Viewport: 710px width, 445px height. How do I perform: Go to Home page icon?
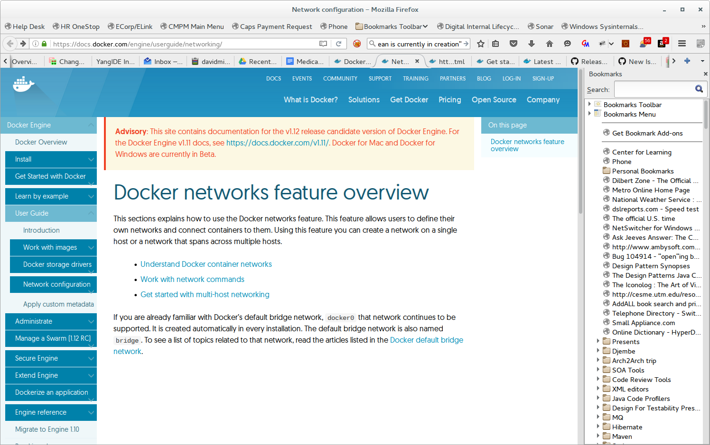coord(550,44)
